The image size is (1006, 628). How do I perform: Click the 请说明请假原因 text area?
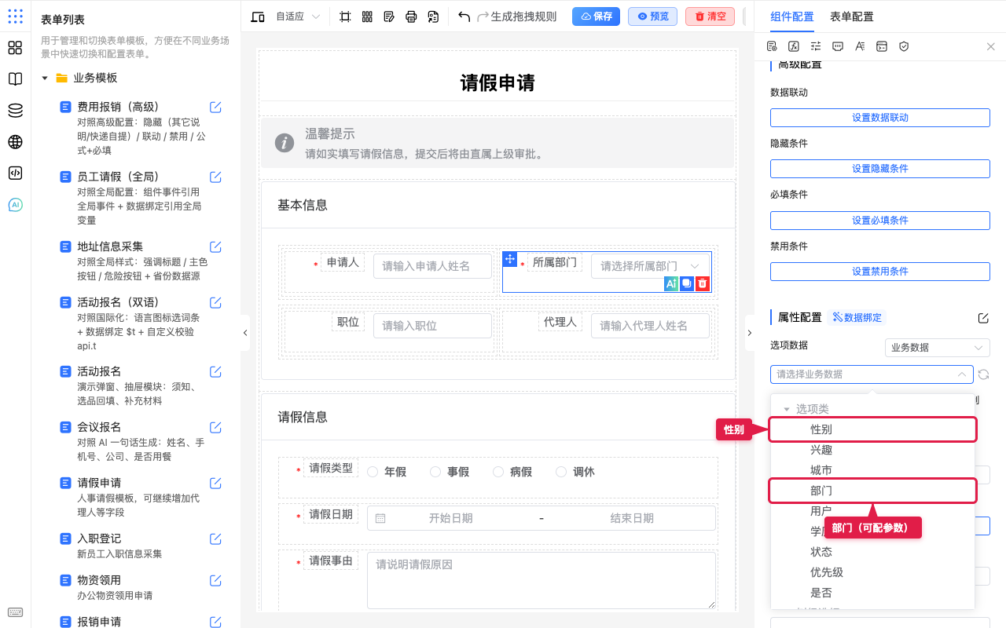(x=542, y=580)
